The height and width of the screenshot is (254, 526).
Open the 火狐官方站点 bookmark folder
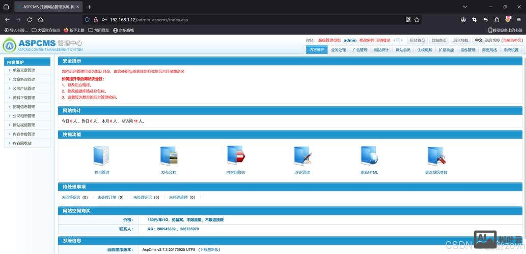point(46,30)
